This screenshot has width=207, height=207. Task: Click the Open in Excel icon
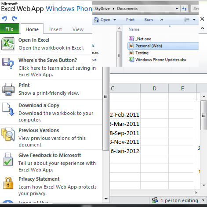(8, 44)
